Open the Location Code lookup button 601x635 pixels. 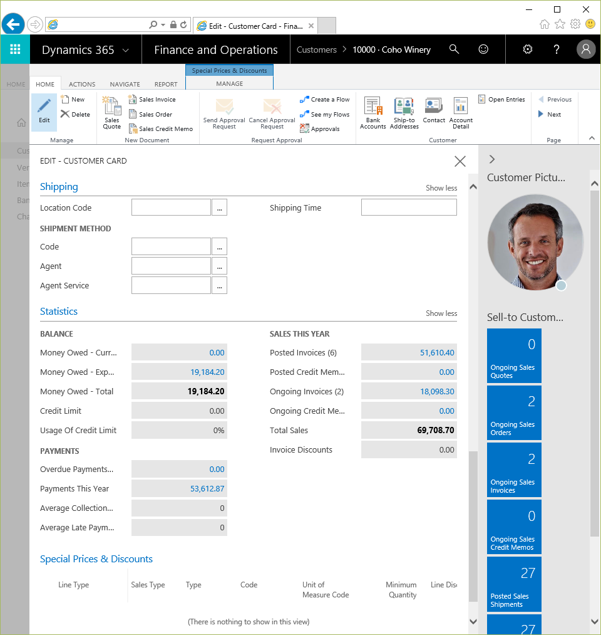tap(219, 207)
